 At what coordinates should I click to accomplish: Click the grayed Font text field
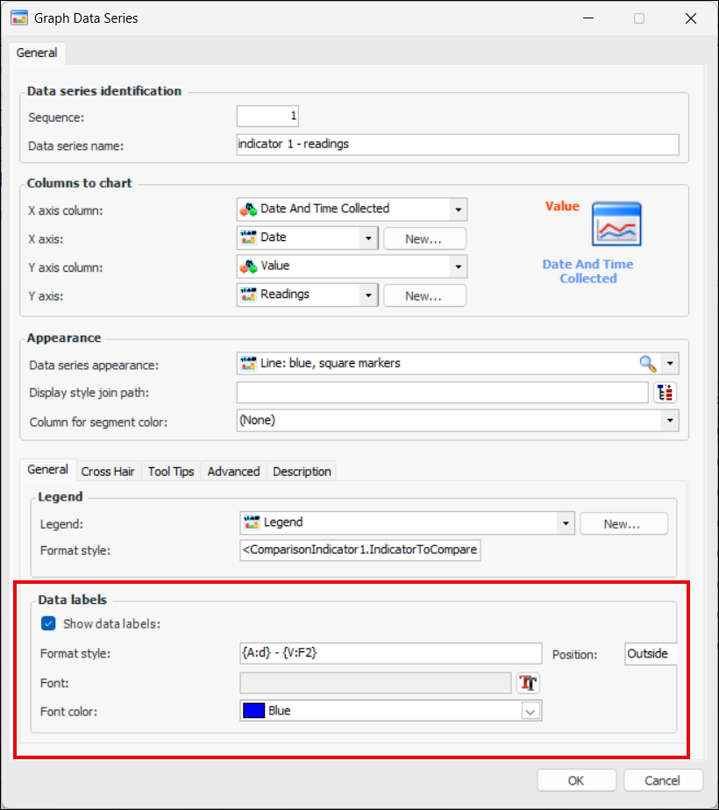click(375, 683)
